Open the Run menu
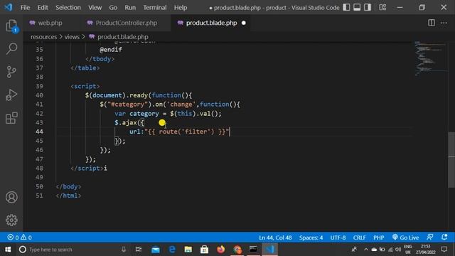Screen dimensions: 455x256 tap(130, 8)
